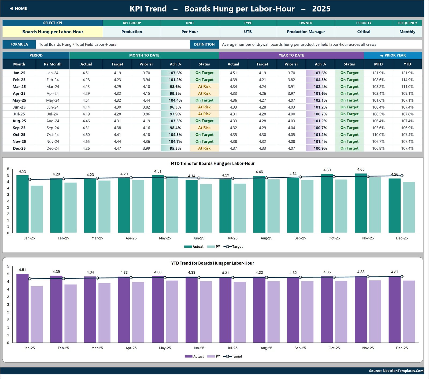This screenshot has height=379, width=429.
Task: Select the Jan-25 month row label
Action: click(19, 73)
